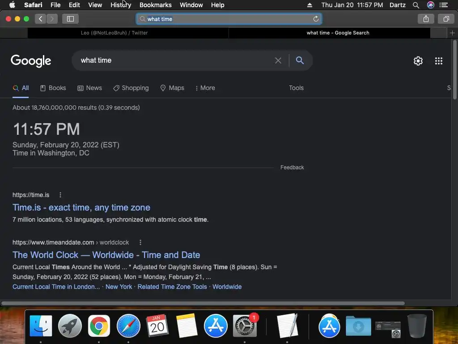Expand the More search categories
Image resolution: width=458 pixels, height=344 pixels.
(205, 88)
